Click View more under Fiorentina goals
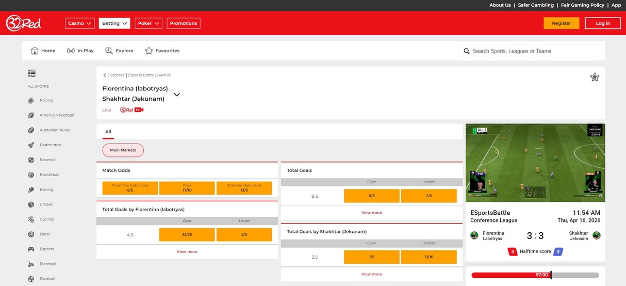Image resolution: width=626 pixels, height=286 pixels. (x=187, y=252)
